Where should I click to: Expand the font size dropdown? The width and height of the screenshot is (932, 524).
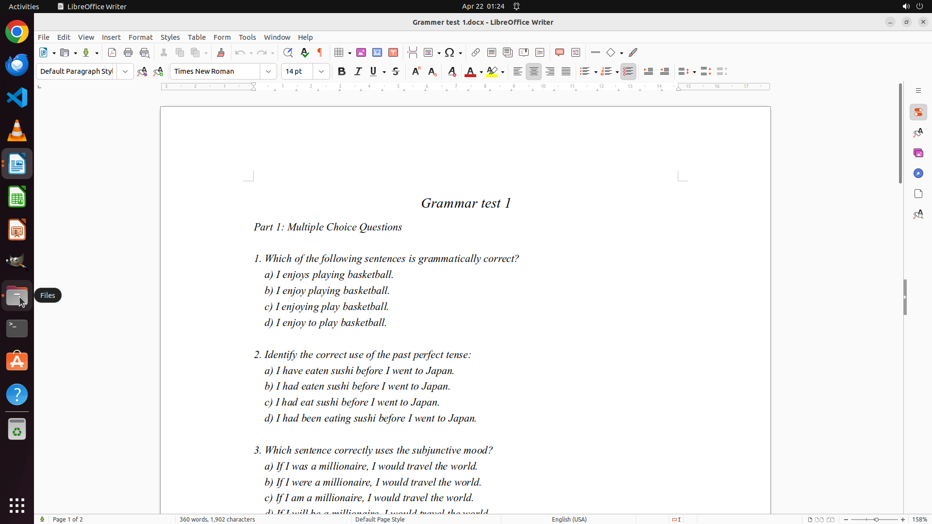click(x=321, y=71)
